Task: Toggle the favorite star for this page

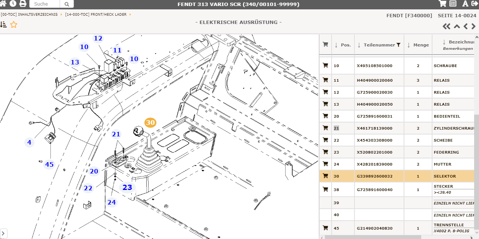Action: pos(14,25)
